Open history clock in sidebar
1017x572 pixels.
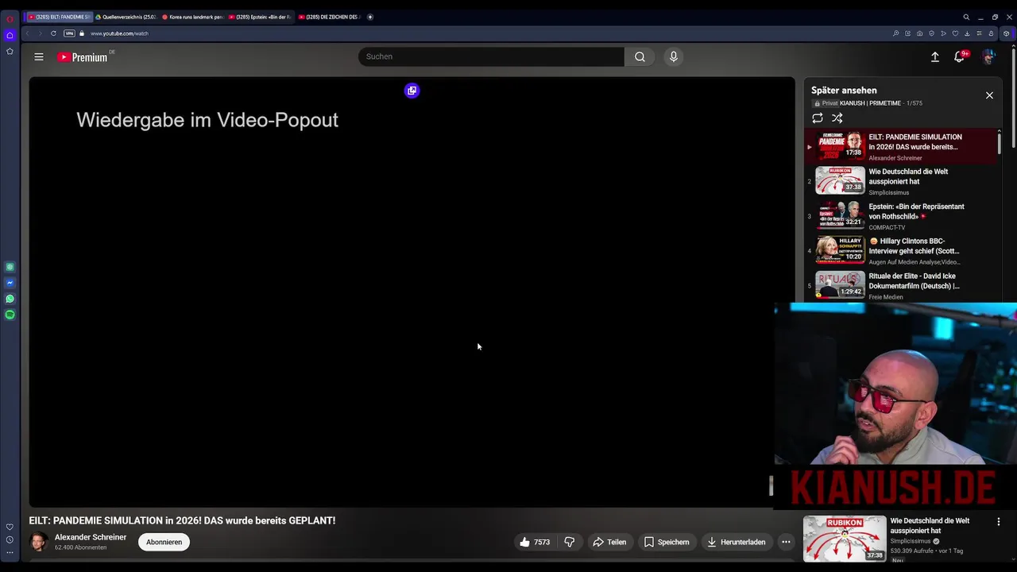10,540
